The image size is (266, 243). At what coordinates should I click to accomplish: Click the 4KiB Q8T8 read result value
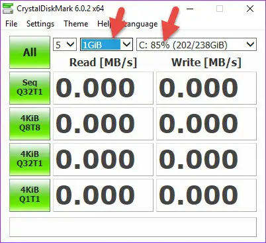(x=103, y=124)
